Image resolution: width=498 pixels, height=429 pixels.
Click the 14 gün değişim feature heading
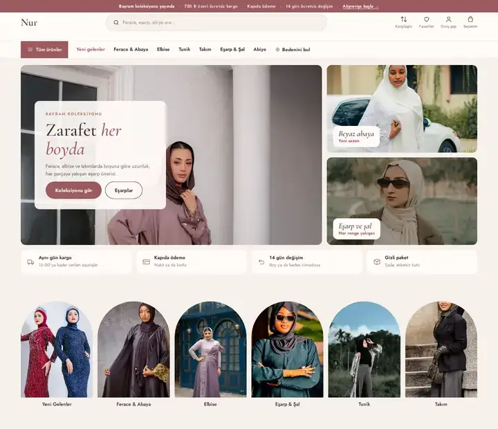click(286, 257)
